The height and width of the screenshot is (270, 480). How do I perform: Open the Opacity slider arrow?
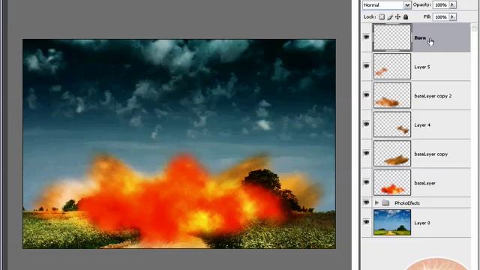[x=452, y=5]
